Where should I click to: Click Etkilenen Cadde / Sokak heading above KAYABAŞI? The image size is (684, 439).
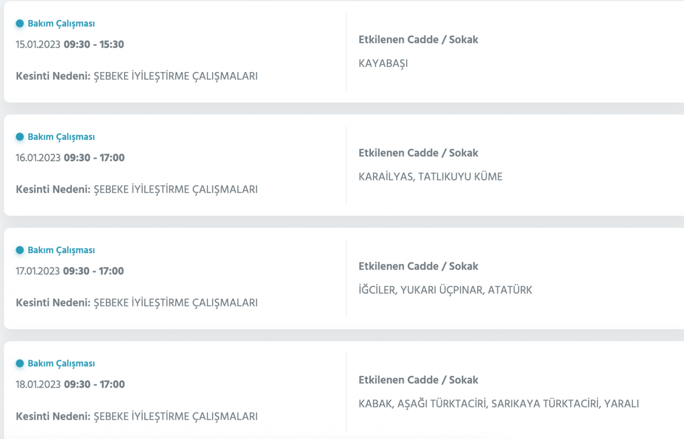[x=418, y=40]
